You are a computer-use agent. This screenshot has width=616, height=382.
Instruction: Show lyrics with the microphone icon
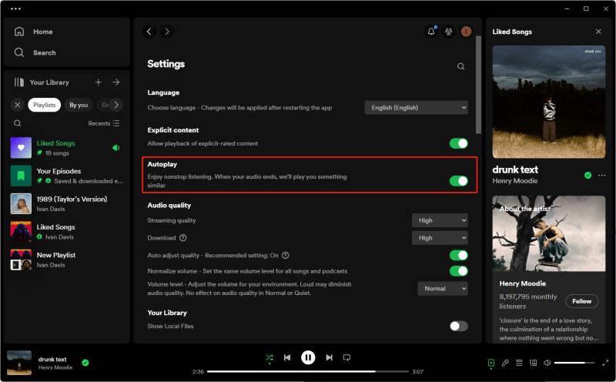(x=505, y=363)
